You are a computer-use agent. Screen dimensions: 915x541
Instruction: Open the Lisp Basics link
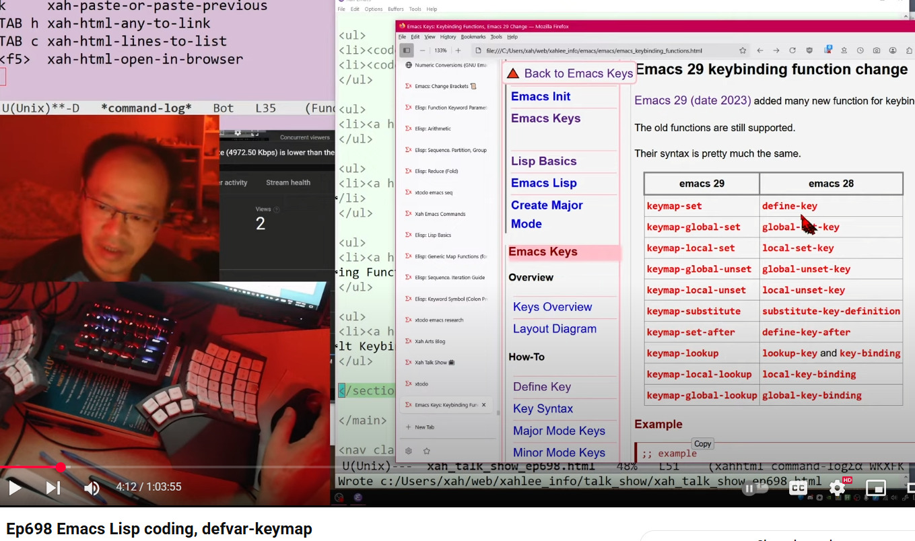543,161
